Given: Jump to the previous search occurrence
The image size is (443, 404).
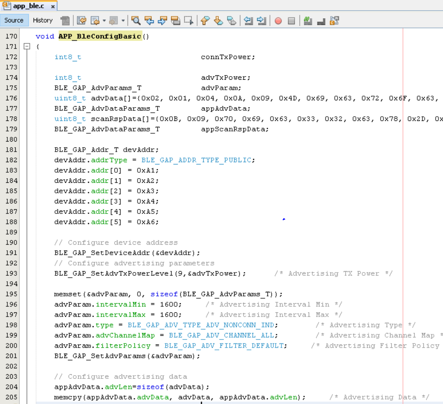Looking at the screenshot, I should [x=149, y=21].
